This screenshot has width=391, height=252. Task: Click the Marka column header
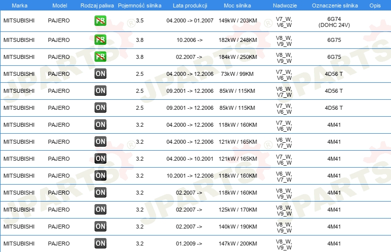19,5
